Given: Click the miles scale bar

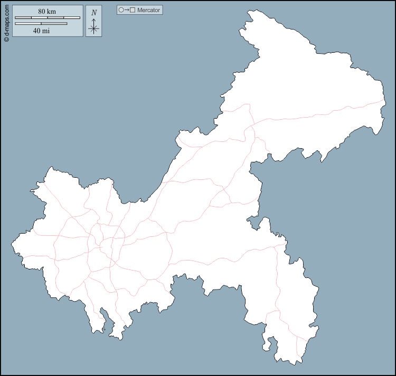Looking at the screenshot, I should click(41, 23).
